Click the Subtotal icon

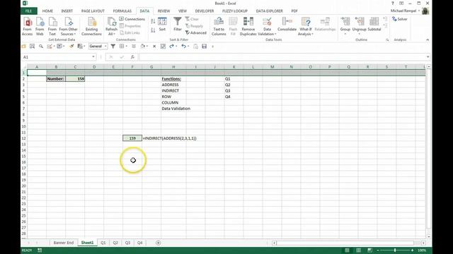pyautogui.click(x=374, y=25)
